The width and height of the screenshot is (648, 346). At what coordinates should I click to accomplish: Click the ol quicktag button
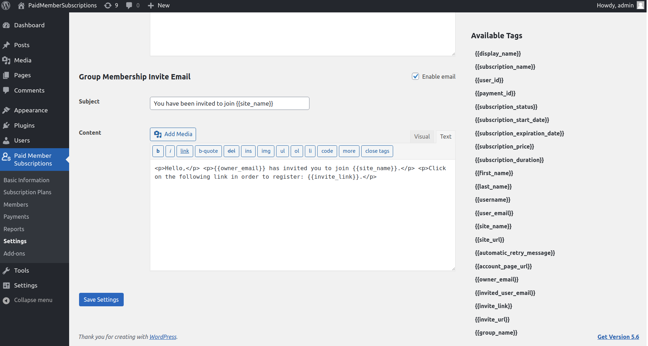tap(297, 151)
